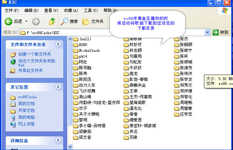Click scrollbar up arrow in folder list
This screenshot has width=233, height=150.
70,39
